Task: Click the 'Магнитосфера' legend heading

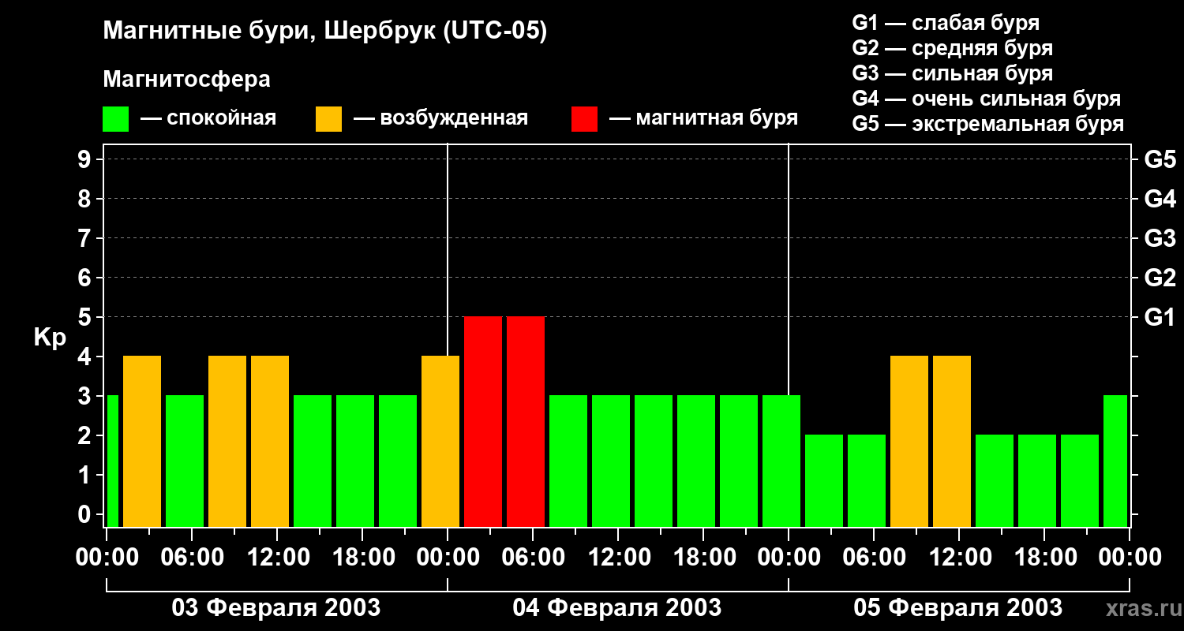Action: tap(186, 80)
